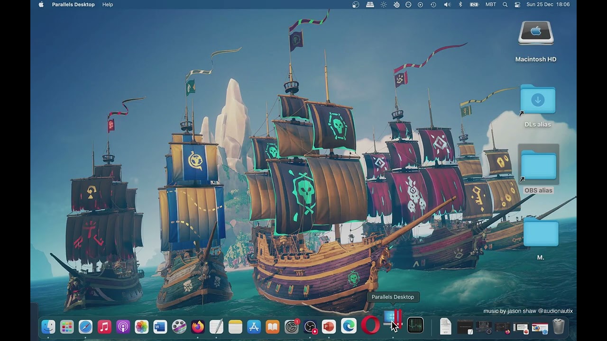Image resolution: width=607 pixels, height=341 pixels.
Task: Open Microsoft Word from the Dock
Action: pyautogui.click(x=160, y=326)
